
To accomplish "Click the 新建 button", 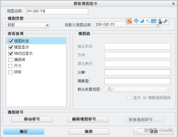I will (x=89, y=131).
